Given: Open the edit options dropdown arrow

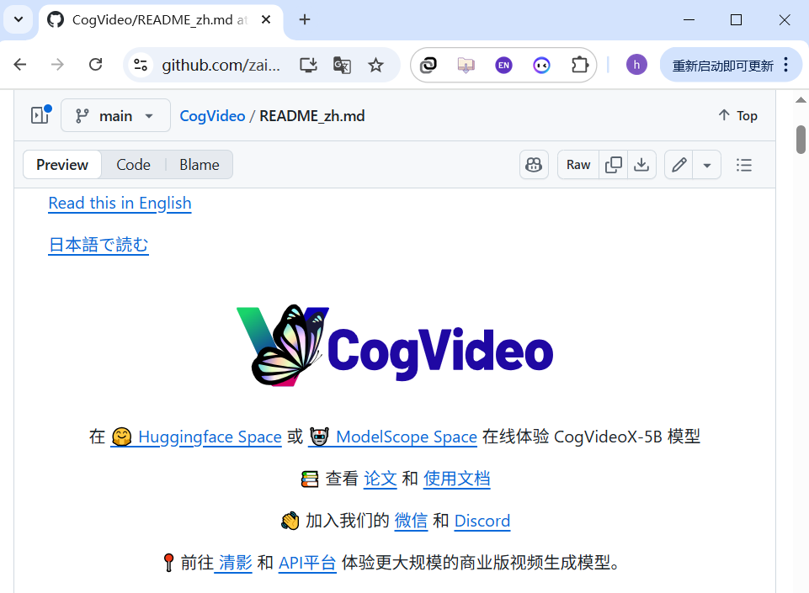Looking at the screenshot, I should coord(706,164).
